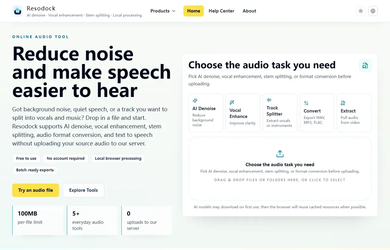Screen dimensions: 390x250
Task: Click the Free to use badge
Action: pos(26,159)
